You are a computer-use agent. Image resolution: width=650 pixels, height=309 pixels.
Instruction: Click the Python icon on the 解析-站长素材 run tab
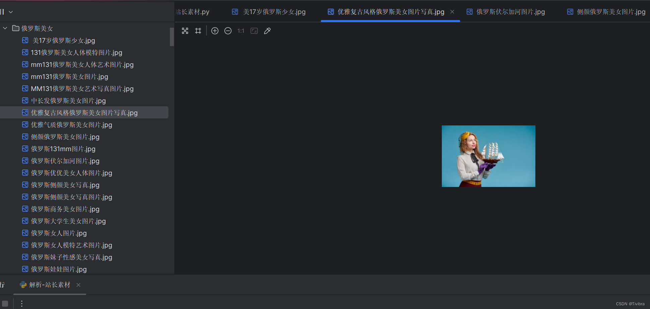coord(23,285)
